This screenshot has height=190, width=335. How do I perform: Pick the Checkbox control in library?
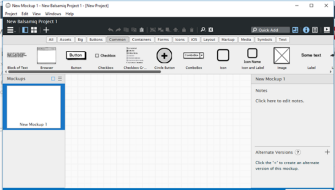coord(106,58)
